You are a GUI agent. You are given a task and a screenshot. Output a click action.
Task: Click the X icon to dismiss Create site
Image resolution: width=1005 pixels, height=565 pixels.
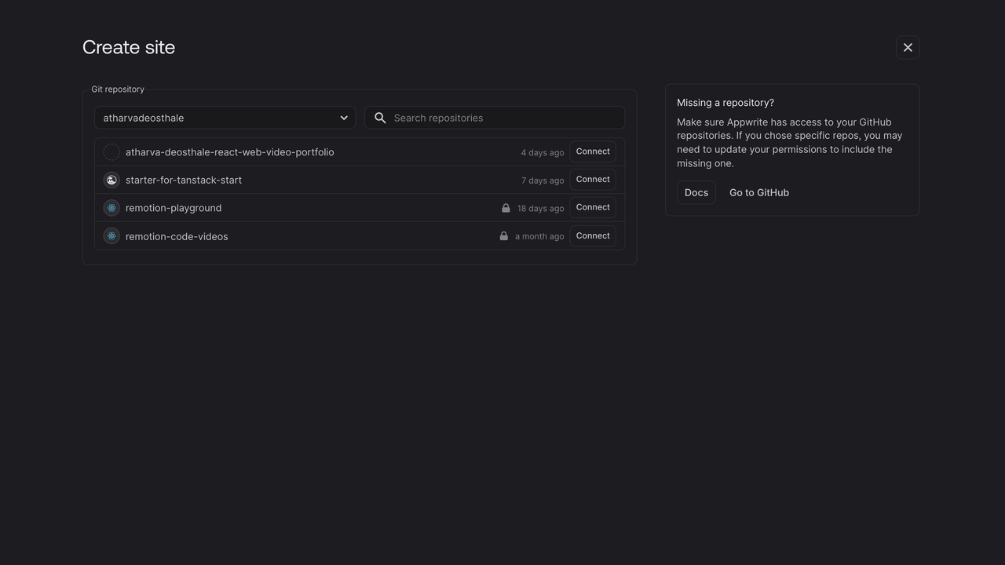point(908,47)
